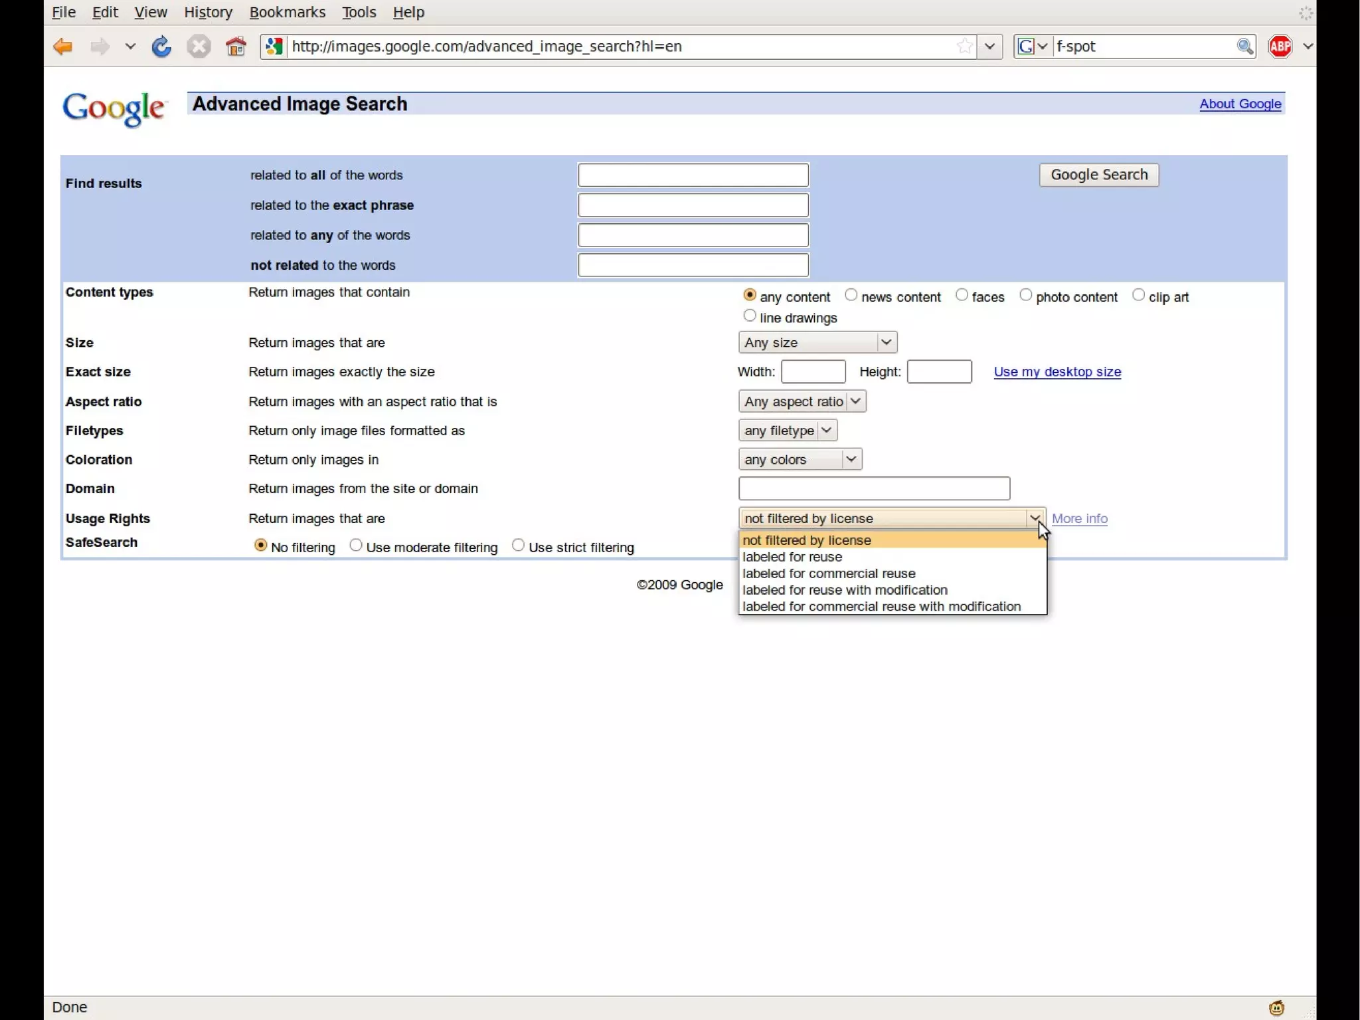
Task: Click the home page icon
Action: tap(236, 47)
